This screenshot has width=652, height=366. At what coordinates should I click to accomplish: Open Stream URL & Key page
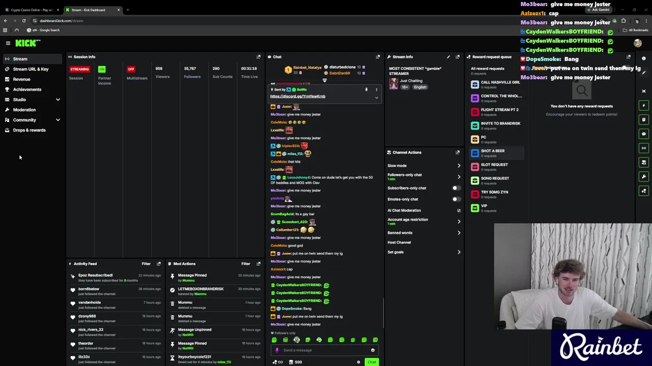(32, 69)
